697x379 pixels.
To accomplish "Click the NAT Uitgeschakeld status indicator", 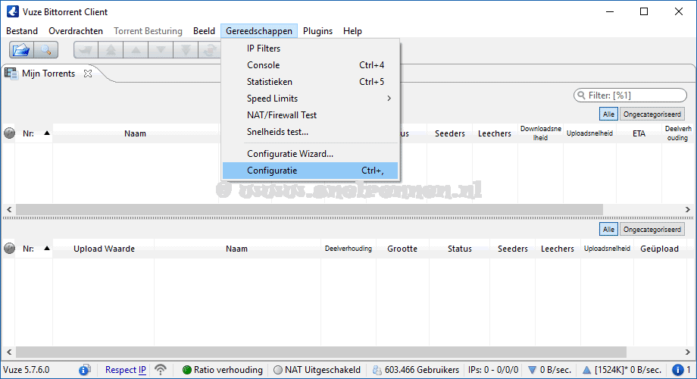I will [317, 370].
